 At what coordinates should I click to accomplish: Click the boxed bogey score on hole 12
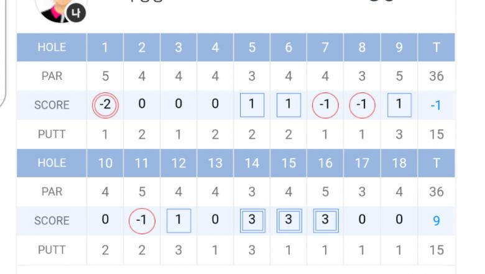pos(178,220)
